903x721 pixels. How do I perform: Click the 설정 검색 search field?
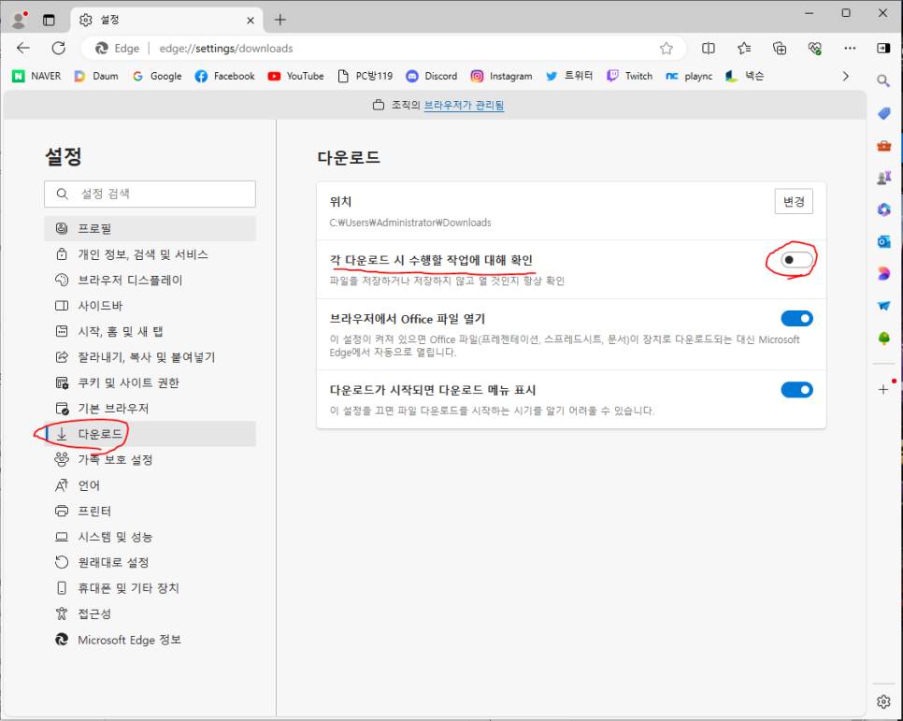[150, 194]
